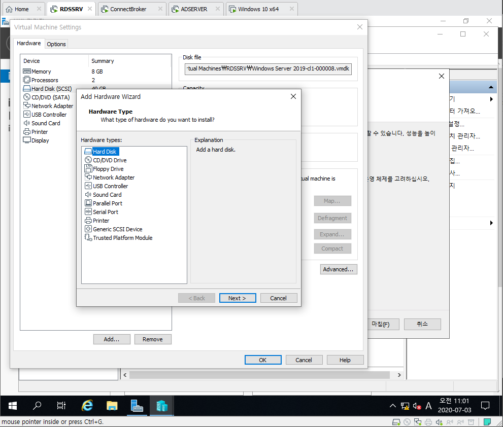Open the Options tab in VM Settings
This screenshot has width=503, height=427.
[56, 44]
